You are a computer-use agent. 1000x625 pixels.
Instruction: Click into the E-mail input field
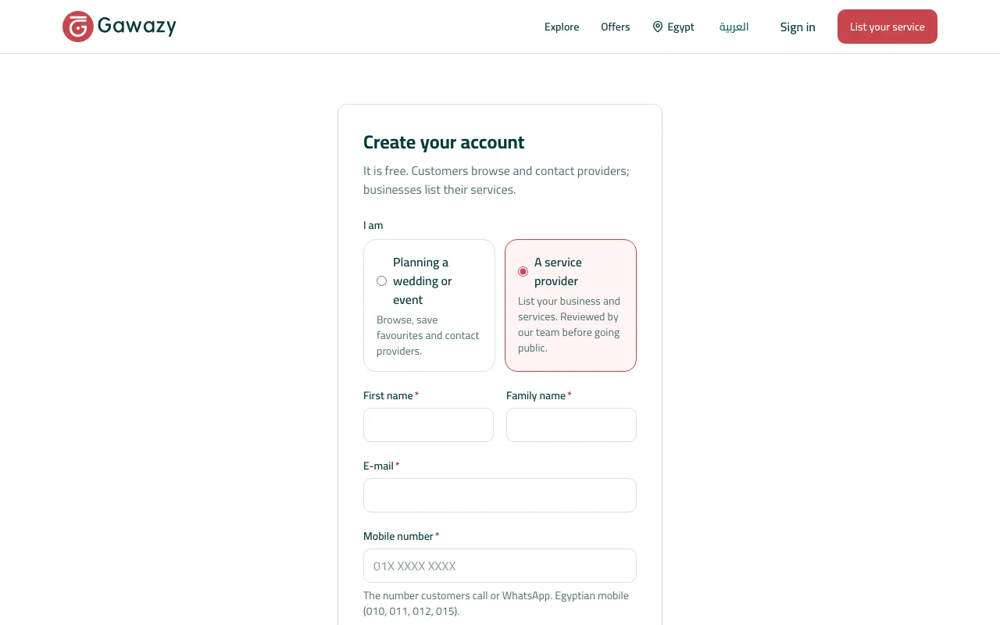coord(500,495)
